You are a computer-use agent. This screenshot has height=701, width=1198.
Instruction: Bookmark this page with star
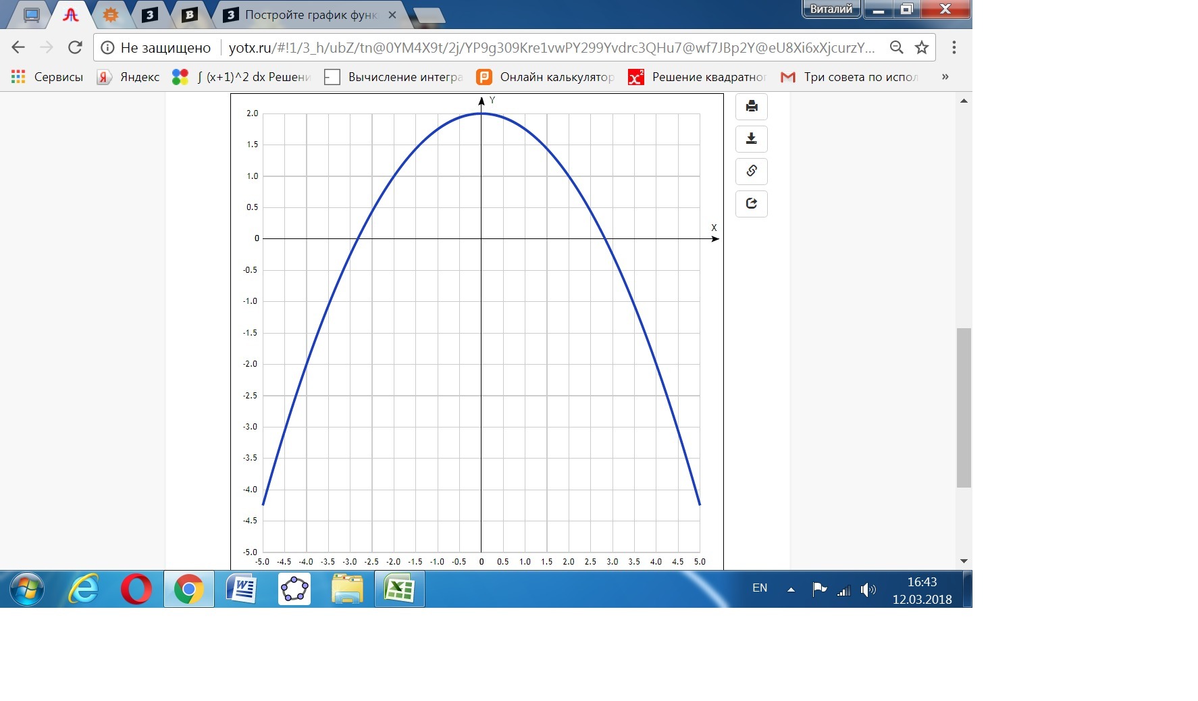tap(922, 47)
